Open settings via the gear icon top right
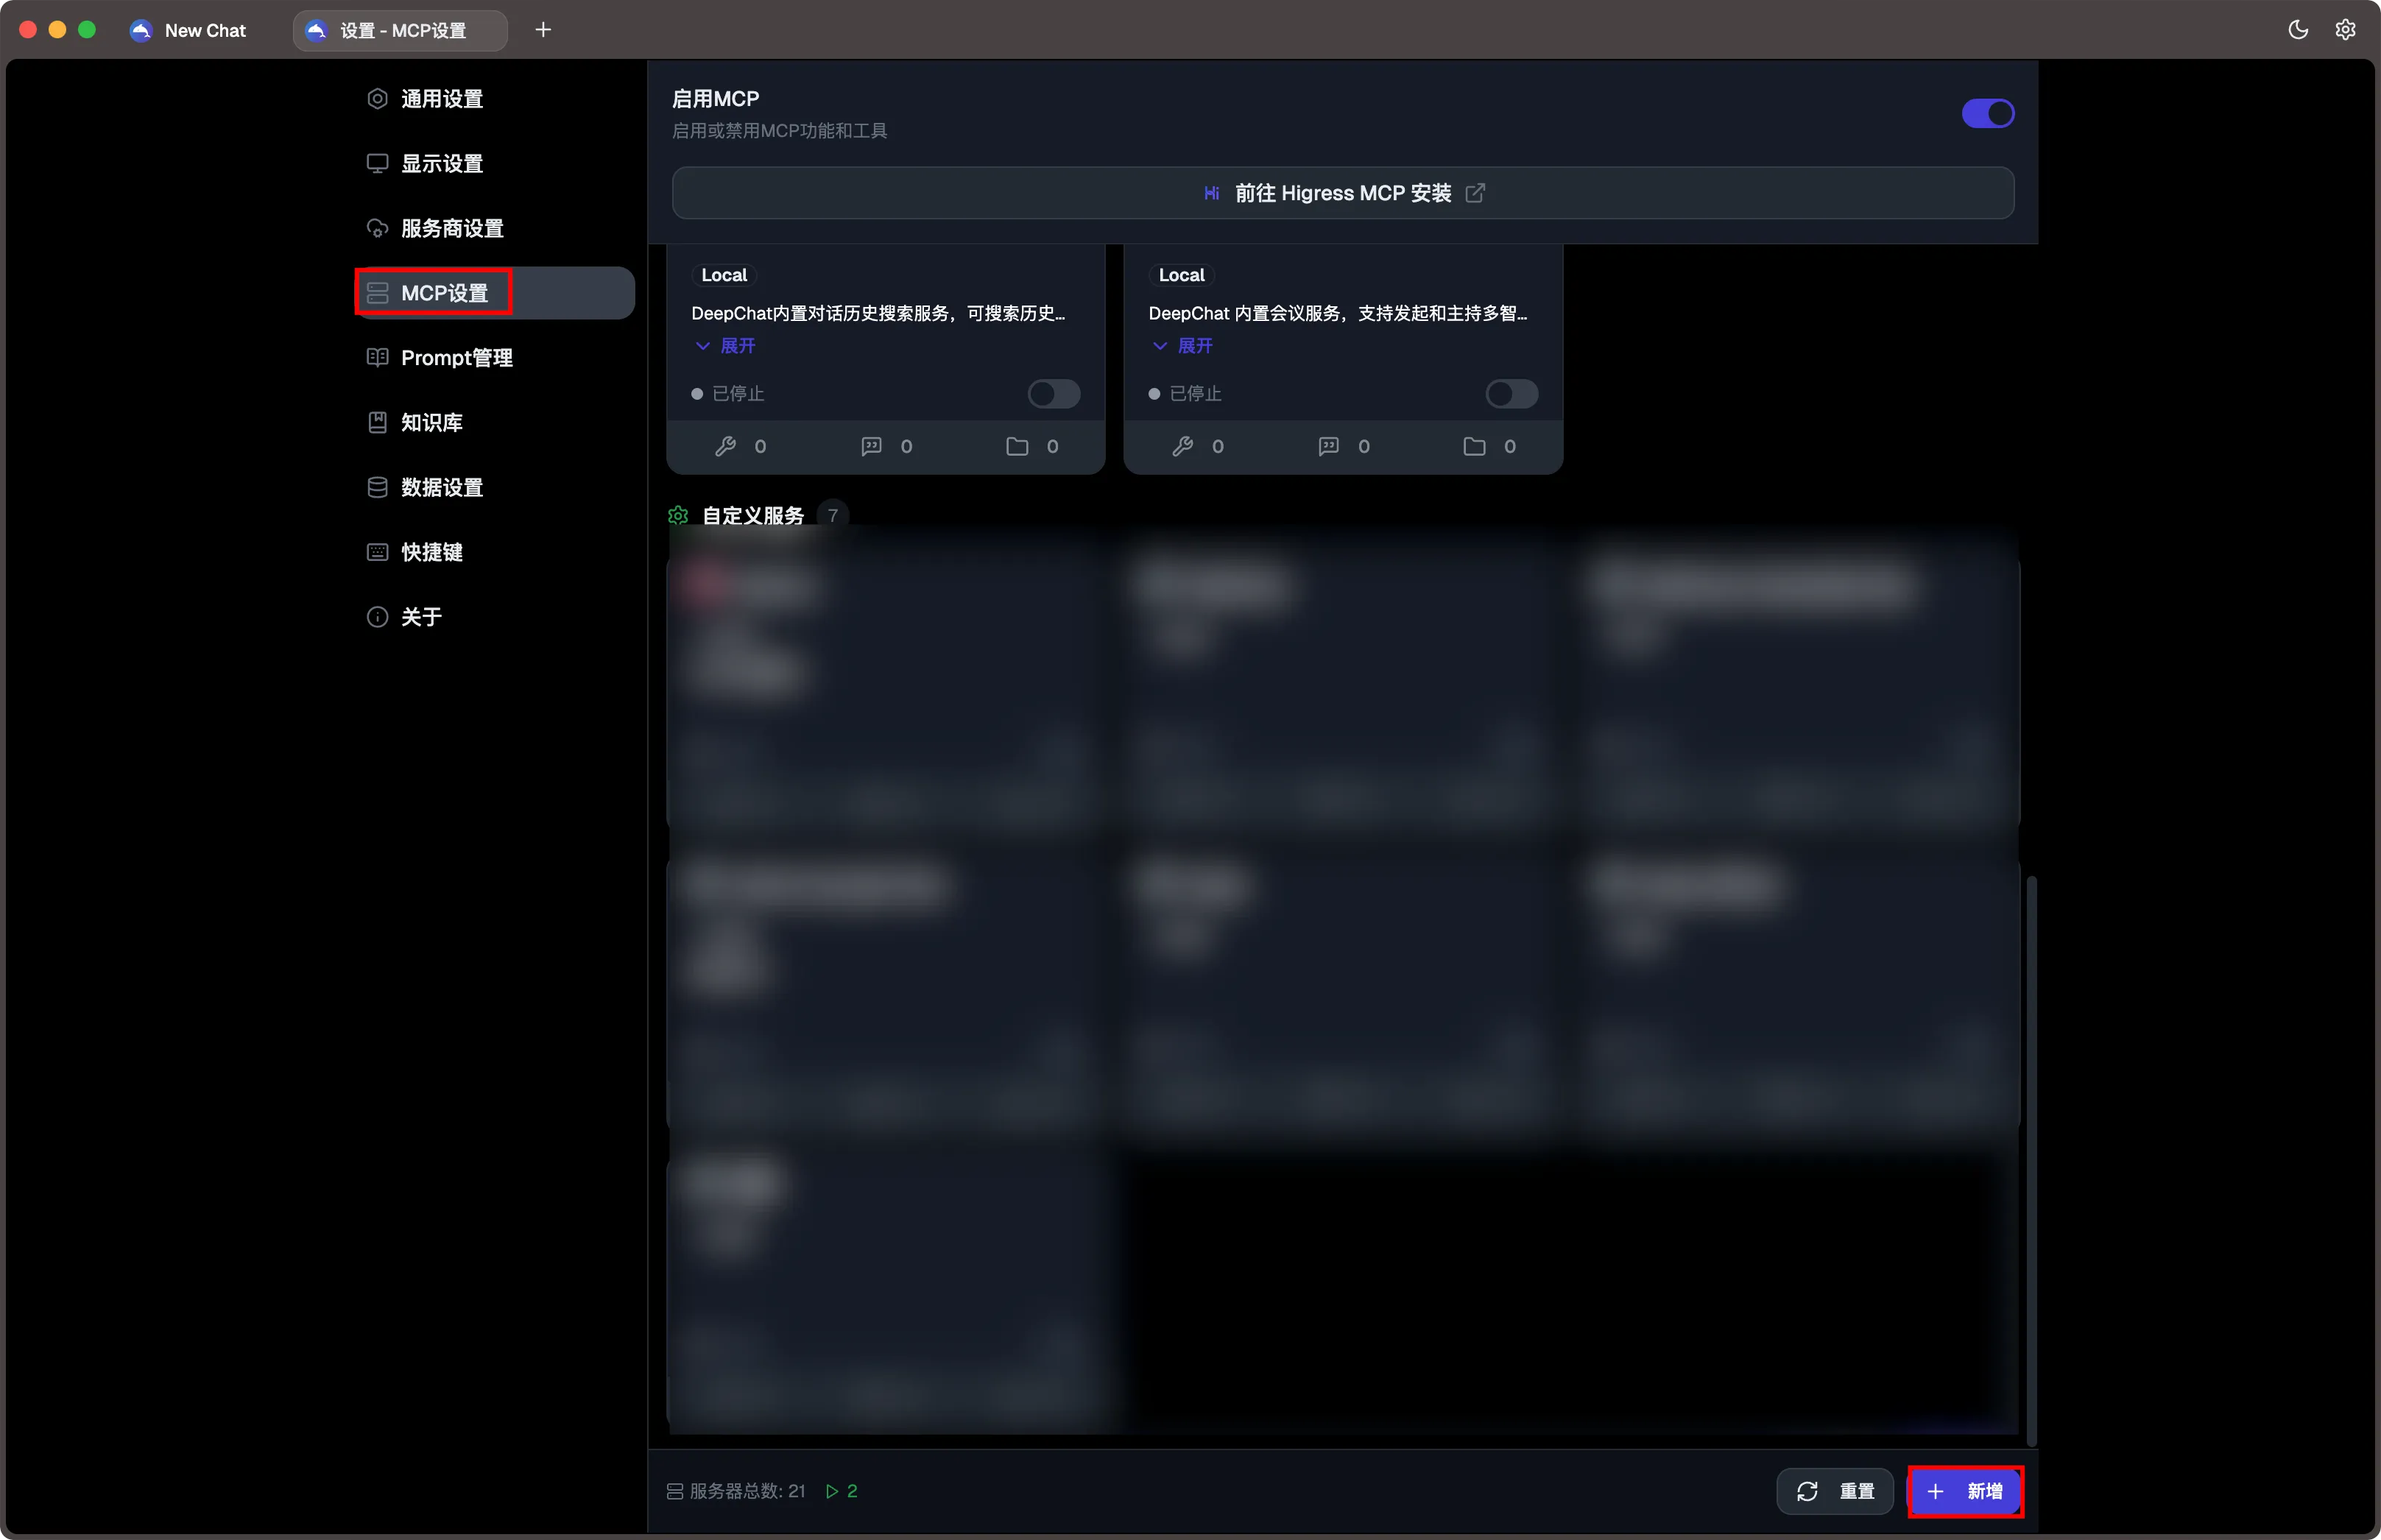 click(x=2345, y=30)
